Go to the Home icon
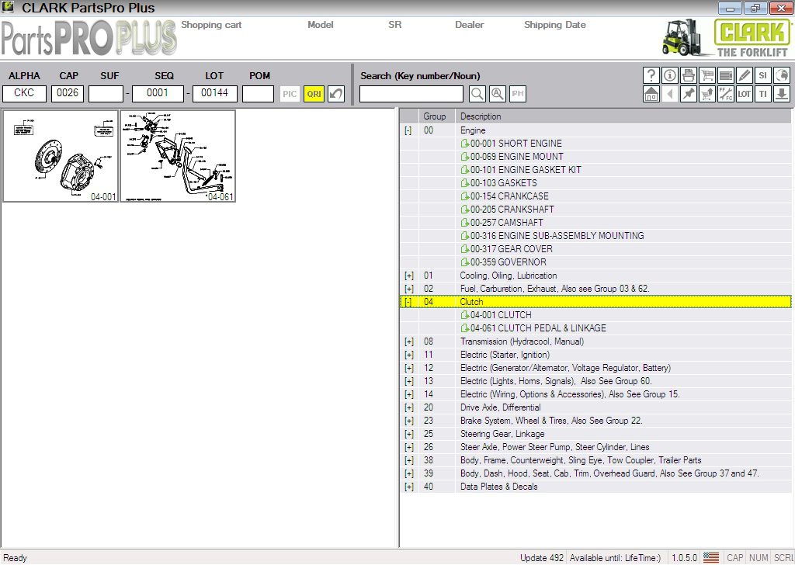 tap(651, 94)
